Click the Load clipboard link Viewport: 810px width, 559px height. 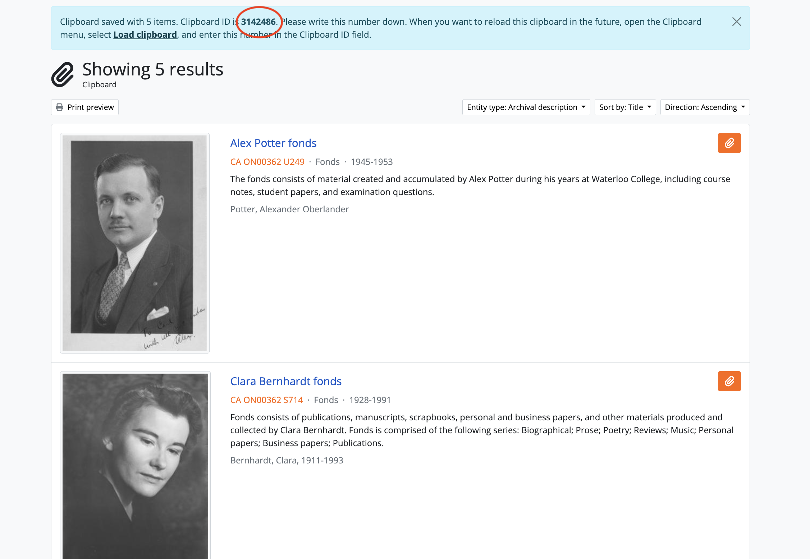point(145,35)
